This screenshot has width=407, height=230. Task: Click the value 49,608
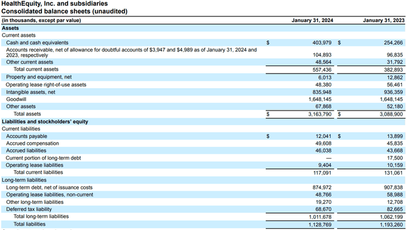click(x=324, y=144)
